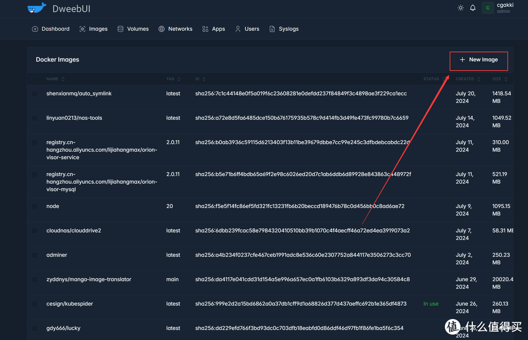Click the 'July 20, 2024' created date
The image size is (528, 340).
click(465, 97)
